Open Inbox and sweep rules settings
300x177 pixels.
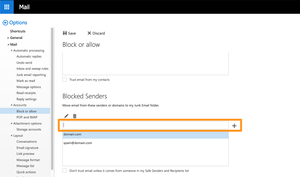(32, 69)
